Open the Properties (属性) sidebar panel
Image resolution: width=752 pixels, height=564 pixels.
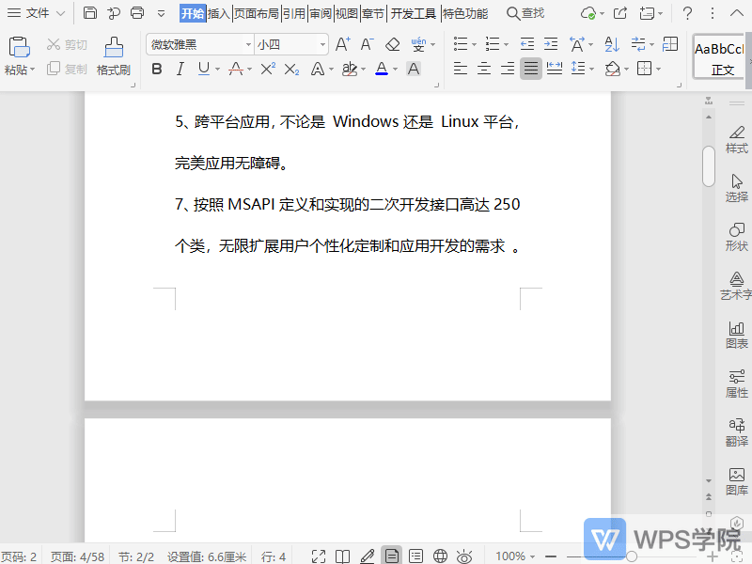[x=737, y=384]
